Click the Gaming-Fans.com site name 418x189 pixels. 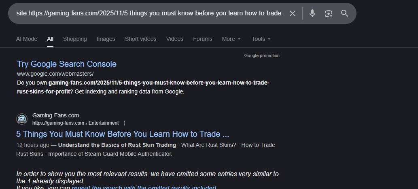55,115
